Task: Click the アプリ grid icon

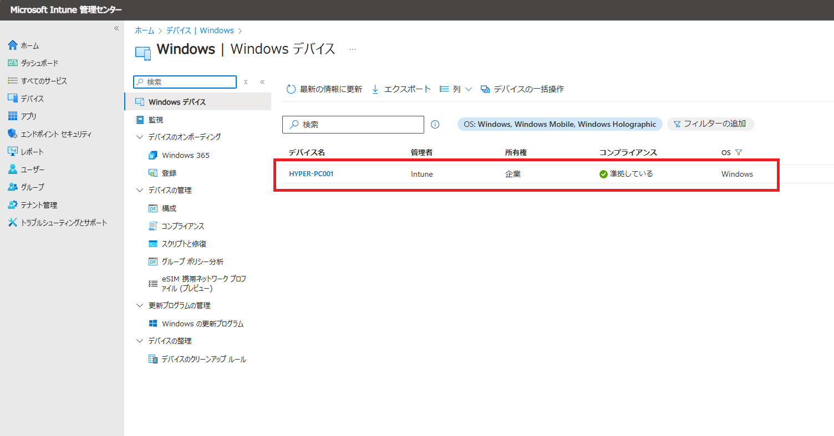Action: [x=13, y=116]
